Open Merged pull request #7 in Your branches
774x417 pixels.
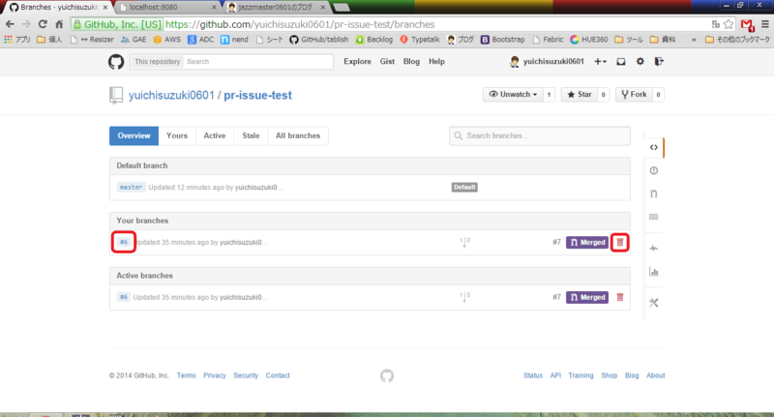click(587, 242)
